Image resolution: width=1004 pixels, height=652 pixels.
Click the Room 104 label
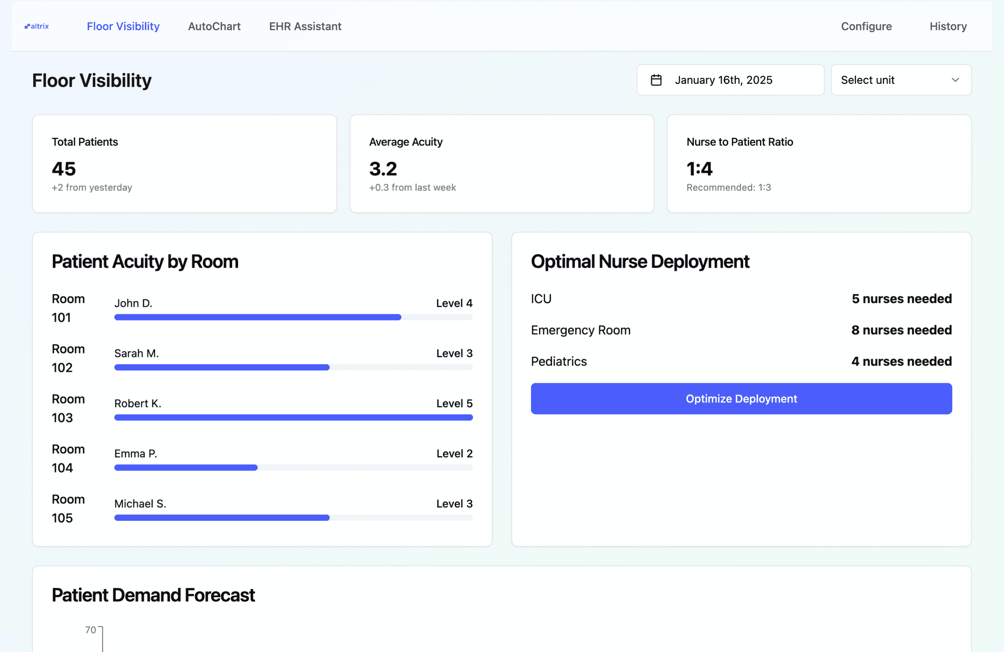tap(68, 458)
